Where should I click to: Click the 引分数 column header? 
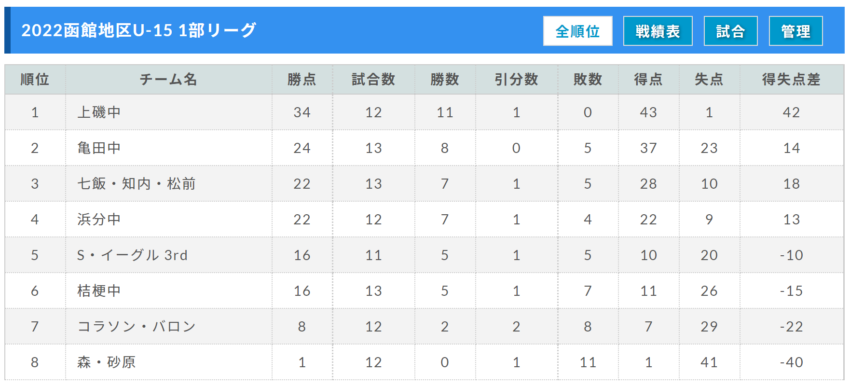517,79
